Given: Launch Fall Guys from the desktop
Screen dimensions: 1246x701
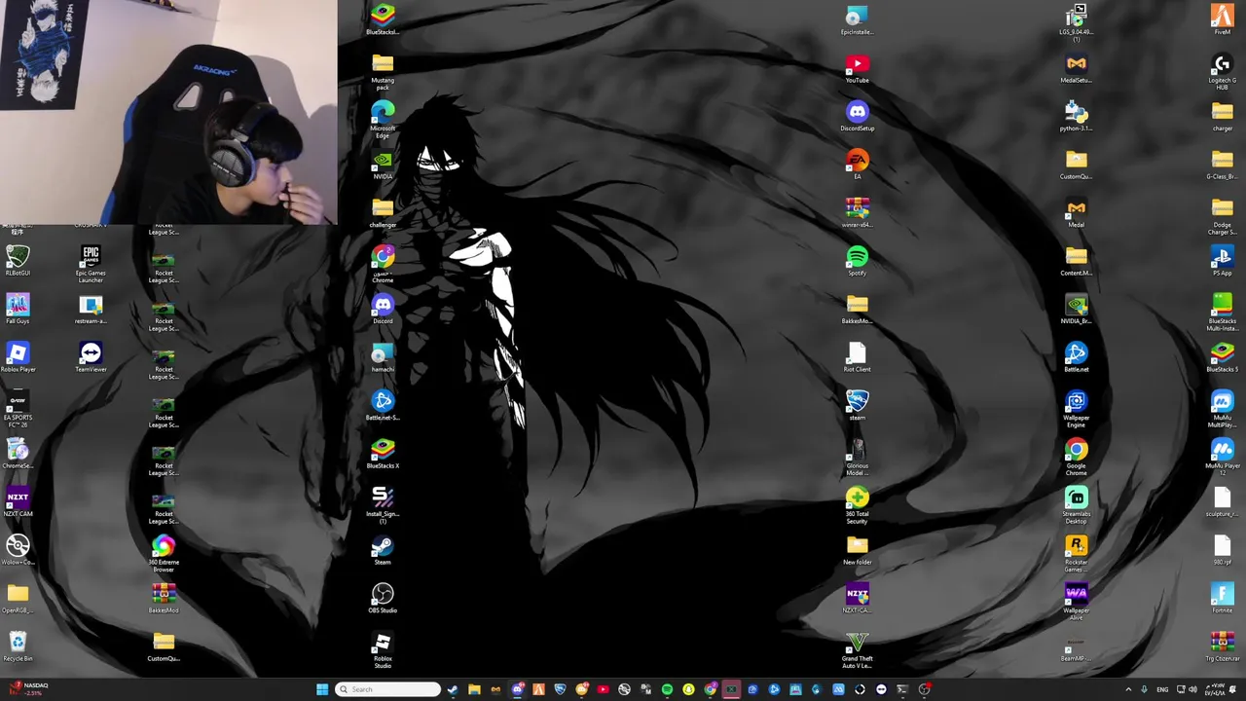Looking at the screenshot, I should click(x=18, y=310).
